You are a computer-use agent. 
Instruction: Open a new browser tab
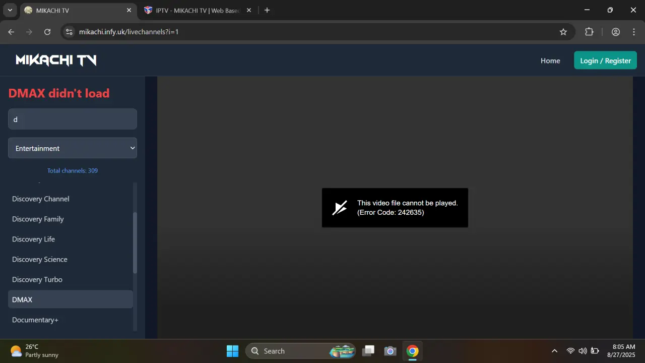(x=267, y=10)
